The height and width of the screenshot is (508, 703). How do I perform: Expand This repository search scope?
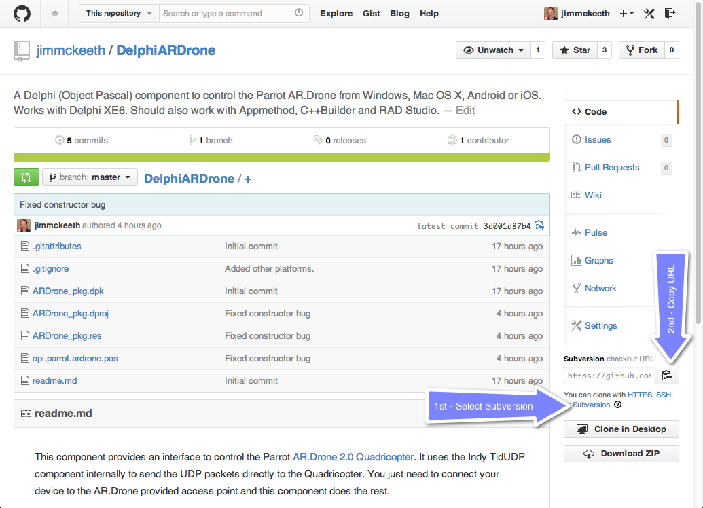coord(119,13)
